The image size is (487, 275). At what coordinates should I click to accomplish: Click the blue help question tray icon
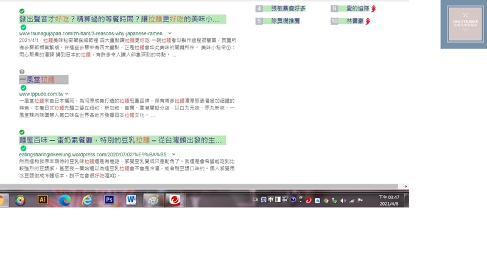(x=293, y=200)
